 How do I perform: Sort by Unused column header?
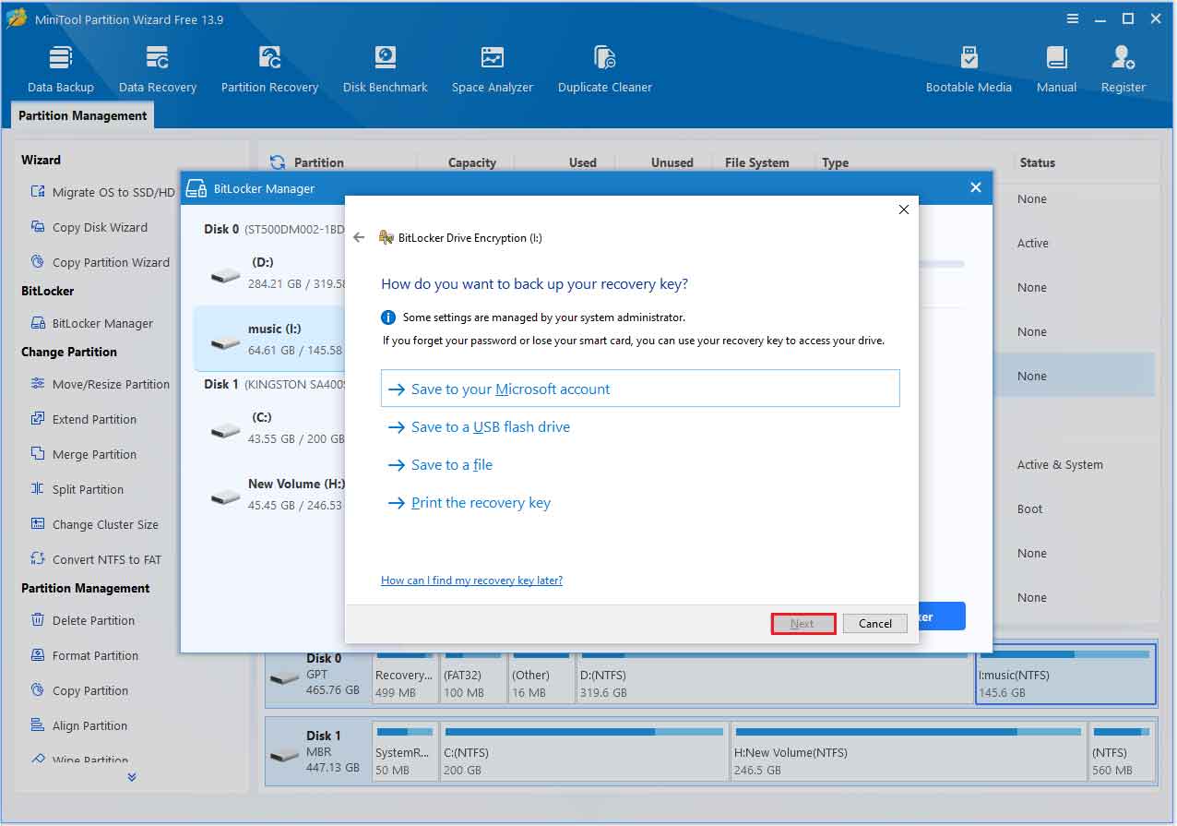pyautogui.click(x=672, y=162)
